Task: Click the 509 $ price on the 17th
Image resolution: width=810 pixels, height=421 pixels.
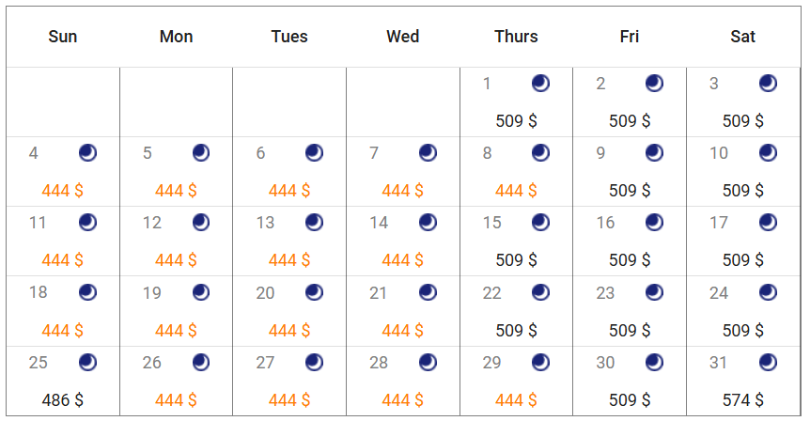Action: tap(743, 259)
